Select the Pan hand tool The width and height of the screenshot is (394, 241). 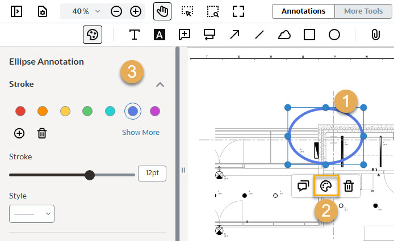(x=162, y=11)
